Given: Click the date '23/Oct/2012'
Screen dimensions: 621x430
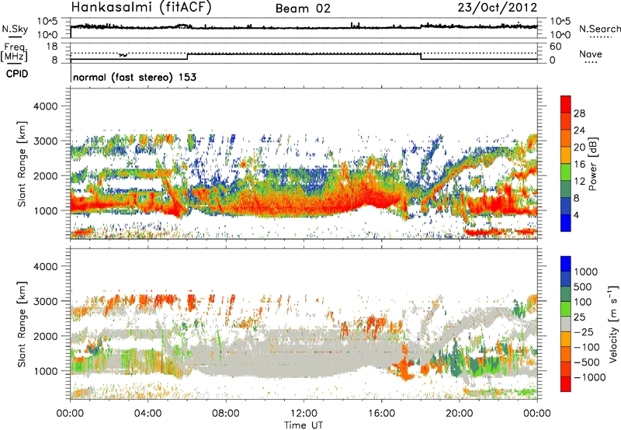Looking at the screenshot, I should point(498,8).
